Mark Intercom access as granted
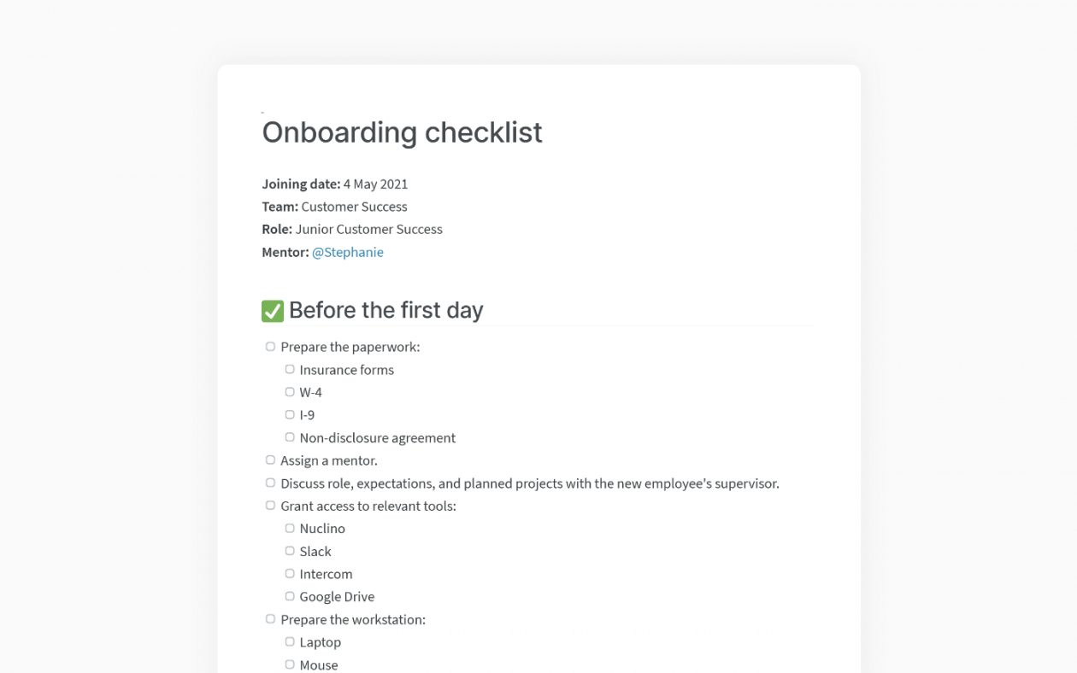This screenshot has height=673, width=1077. point(290,574)
